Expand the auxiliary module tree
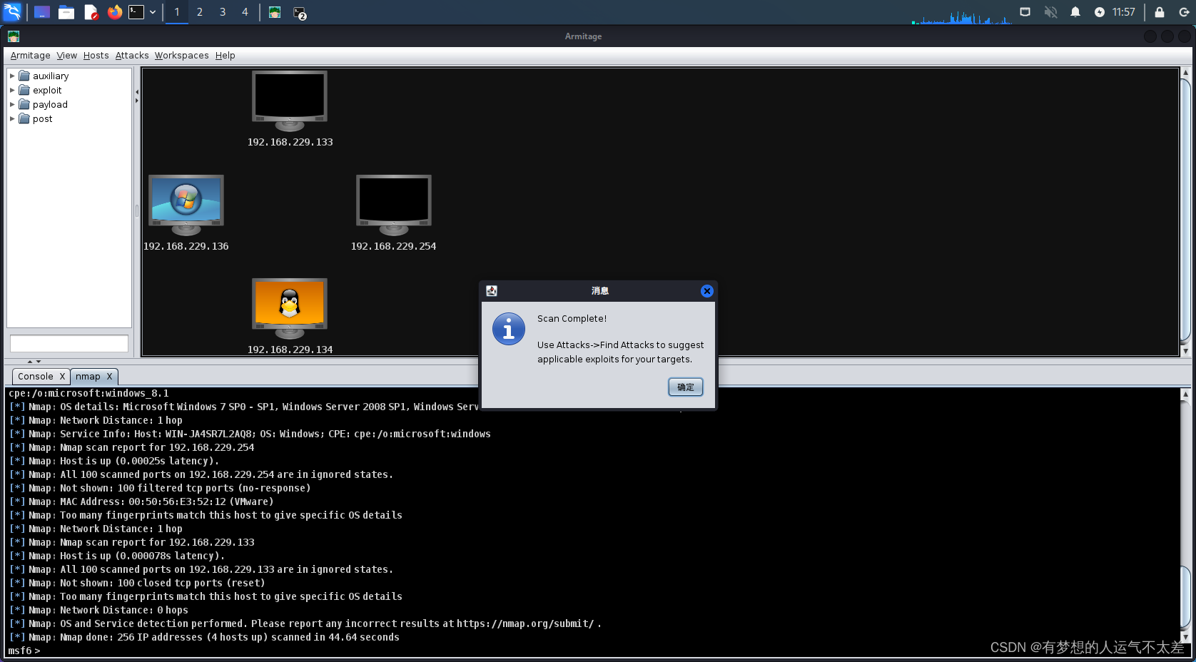Screen dimensions: 1196x662 pos(12,76)
